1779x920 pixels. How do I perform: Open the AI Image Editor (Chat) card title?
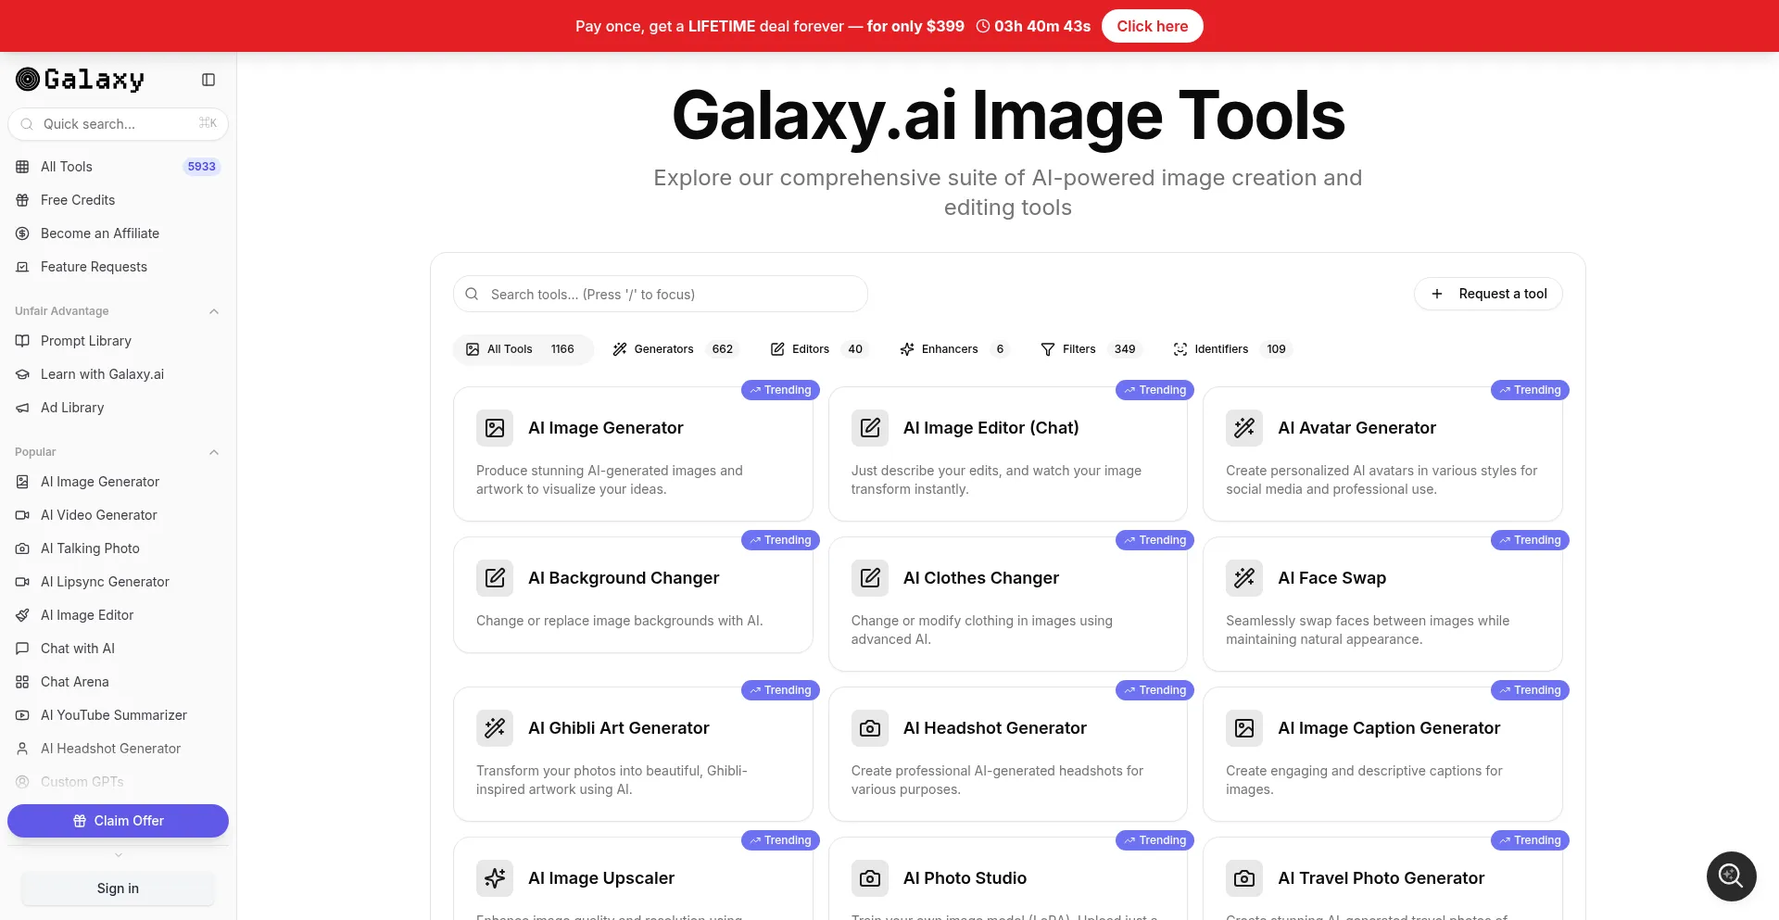coord(990,428)
